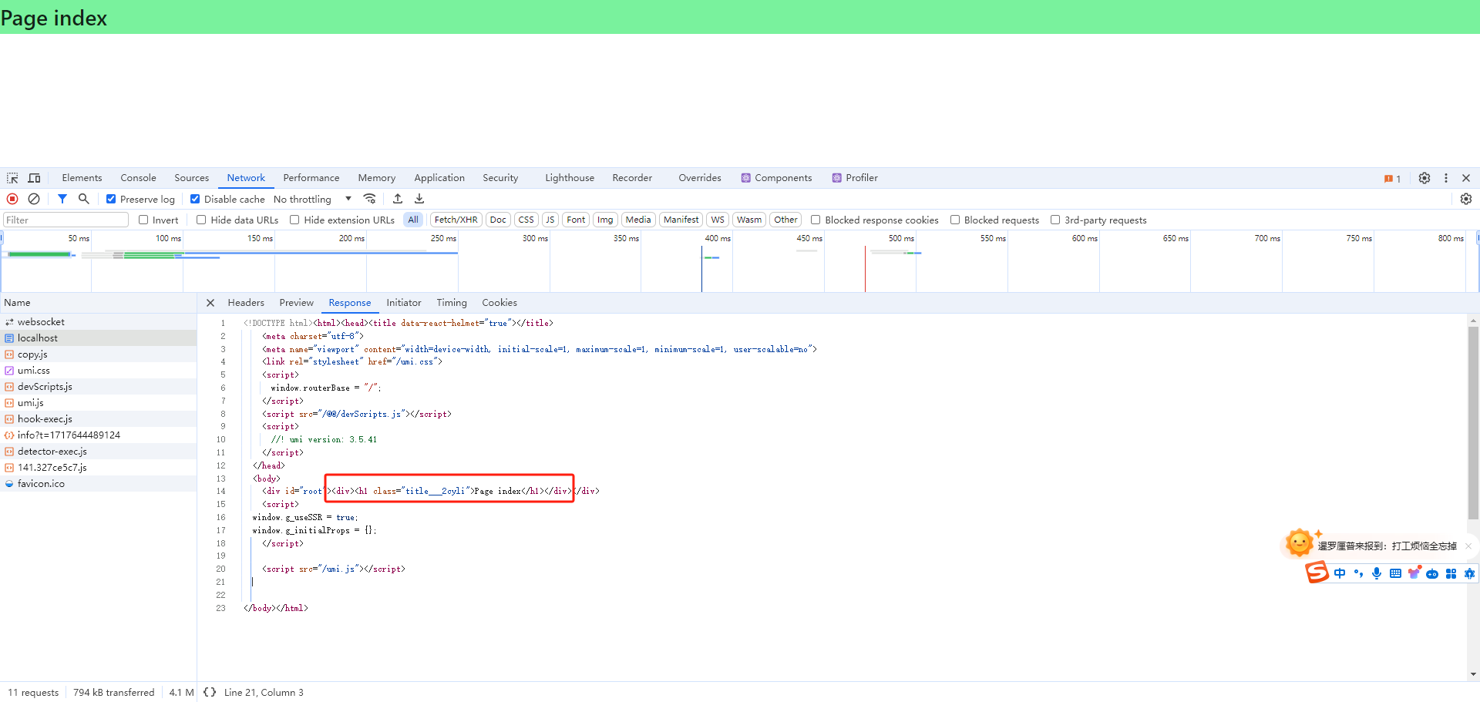Filter requests by WS type
This screenshot has width=1480, height=702.
[x=717, y=220]
